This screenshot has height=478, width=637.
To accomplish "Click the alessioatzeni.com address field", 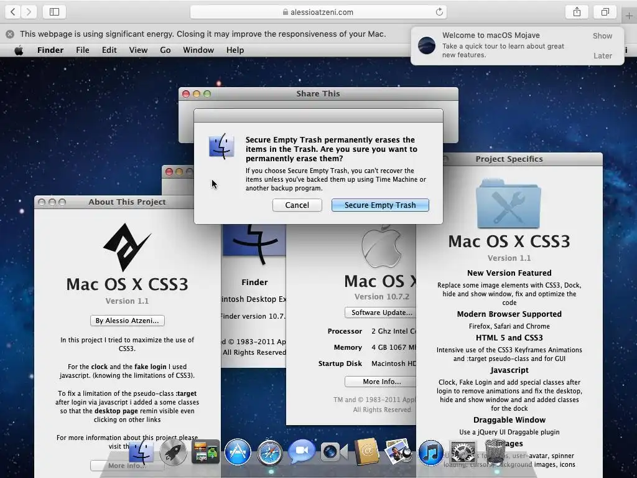I will [318, 12].
